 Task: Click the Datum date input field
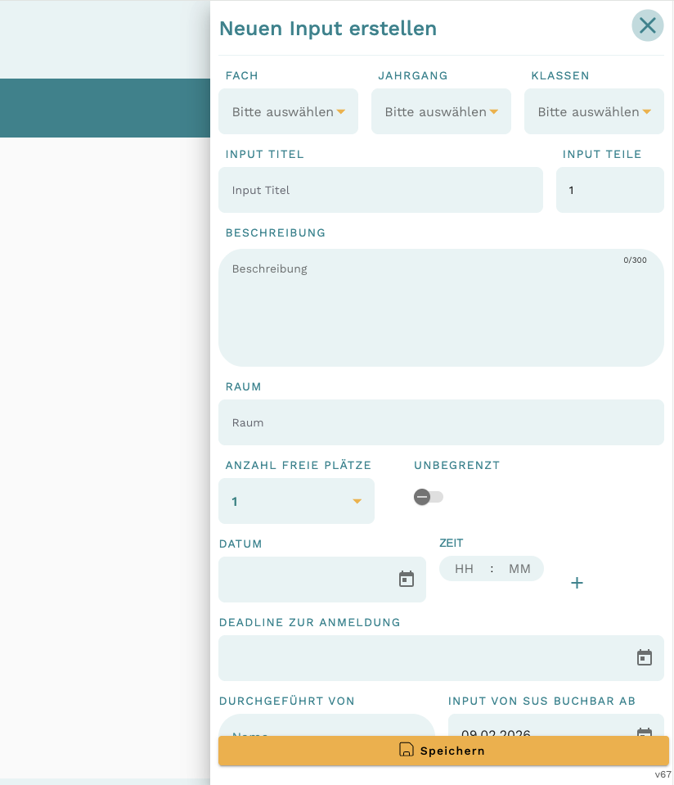coord(307,580)
